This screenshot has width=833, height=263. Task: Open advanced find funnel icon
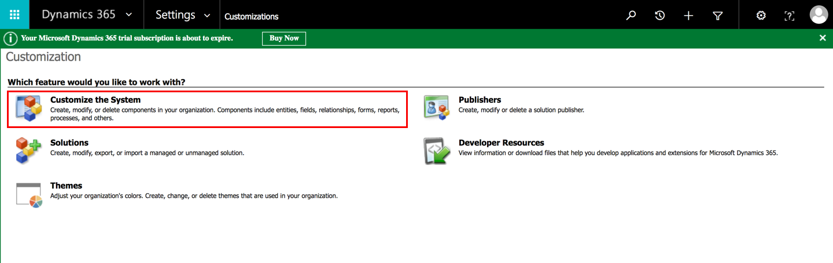718,16
